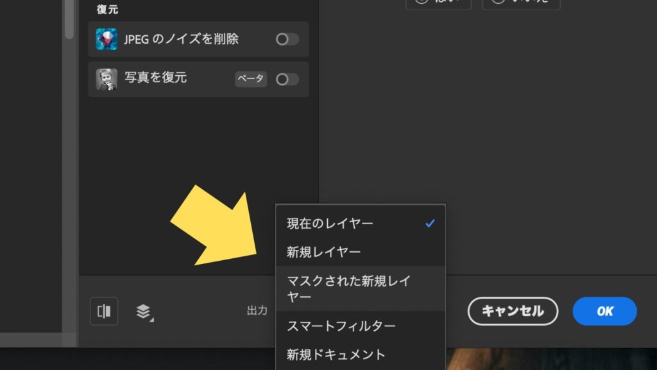Click the 出力 output dropdown label

point(257,311)
